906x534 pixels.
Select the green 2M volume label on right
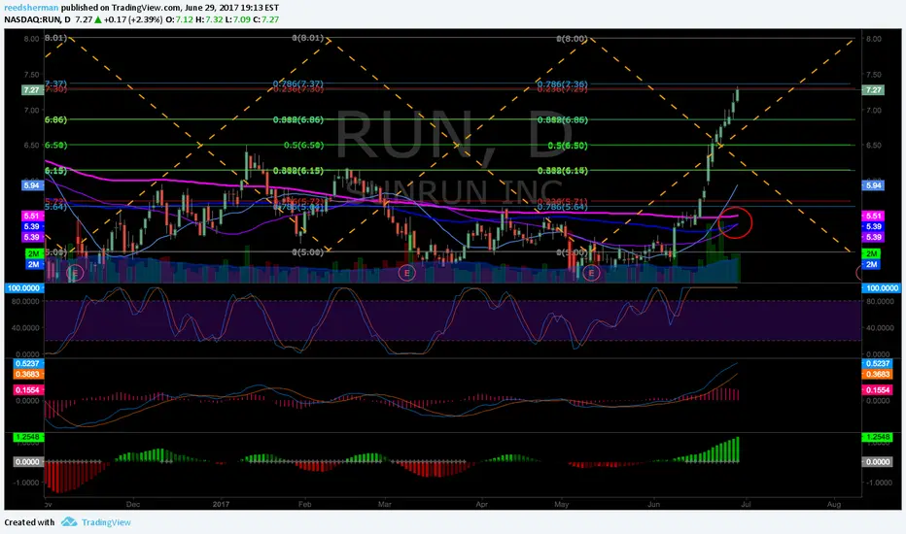pyautogui.click(x=871, y=254)
